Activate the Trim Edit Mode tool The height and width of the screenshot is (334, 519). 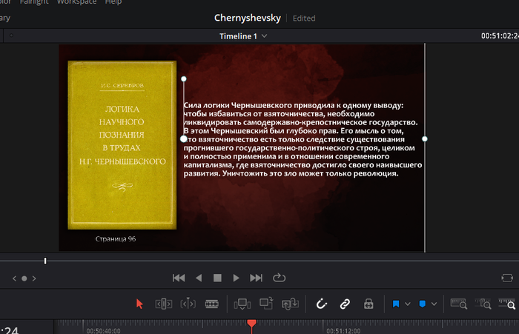coord(164,304)
